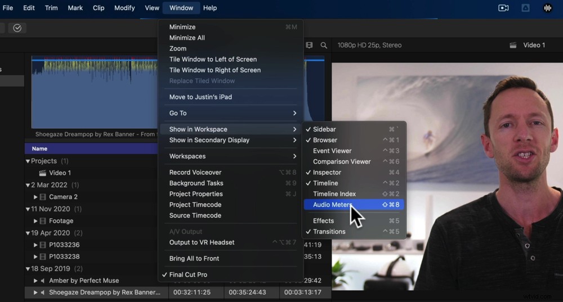Open the Modify menu

(x=124, y=8)
